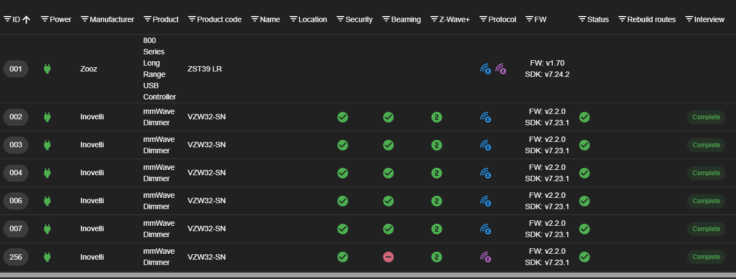736x279 pixels.
Task: Open the Z-Wave+ column filter icon
Action: pos(434,19)
